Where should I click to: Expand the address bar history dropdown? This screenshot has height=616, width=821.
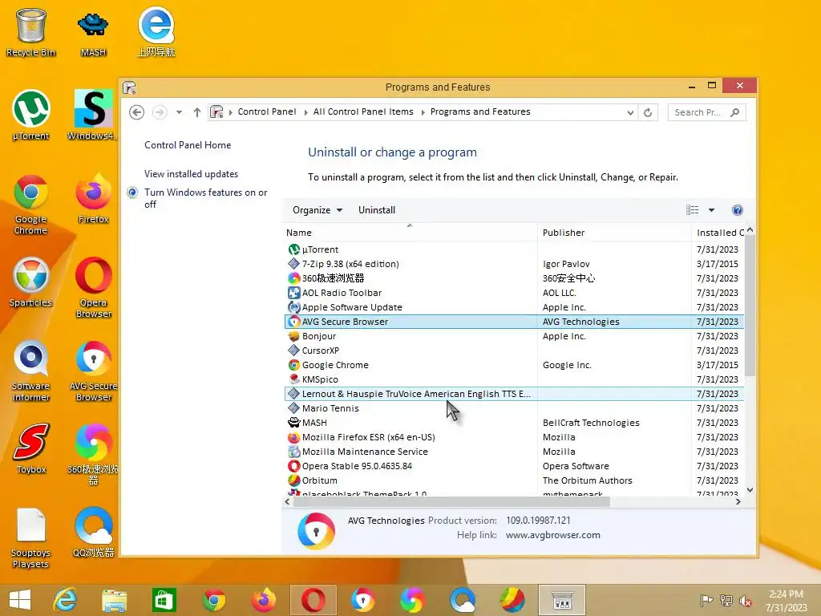pos(630,112)
